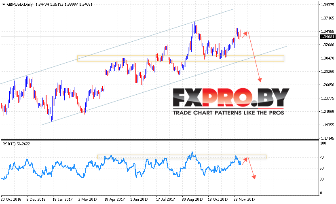This screenshot has height=204, width=336.
Task: Click the 1.17145 price axis value
Action: coord(328,138)
